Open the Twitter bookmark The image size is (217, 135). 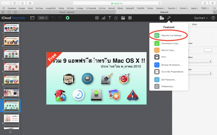[x=150, y=8]
